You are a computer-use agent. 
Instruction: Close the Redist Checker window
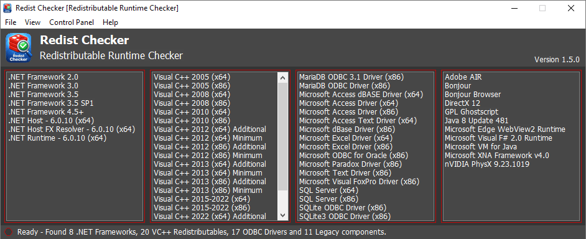(570, 8)
